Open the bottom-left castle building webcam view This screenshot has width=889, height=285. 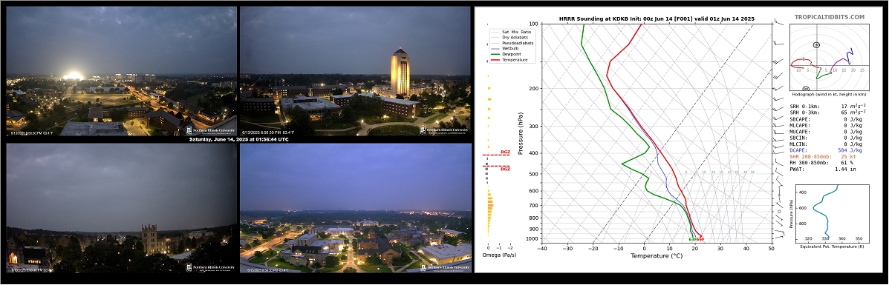(121, 208)
